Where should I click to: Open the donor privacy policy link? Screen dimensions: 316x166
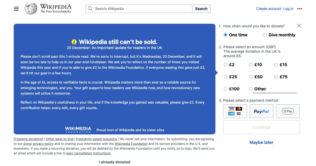[x=38, y=144]
